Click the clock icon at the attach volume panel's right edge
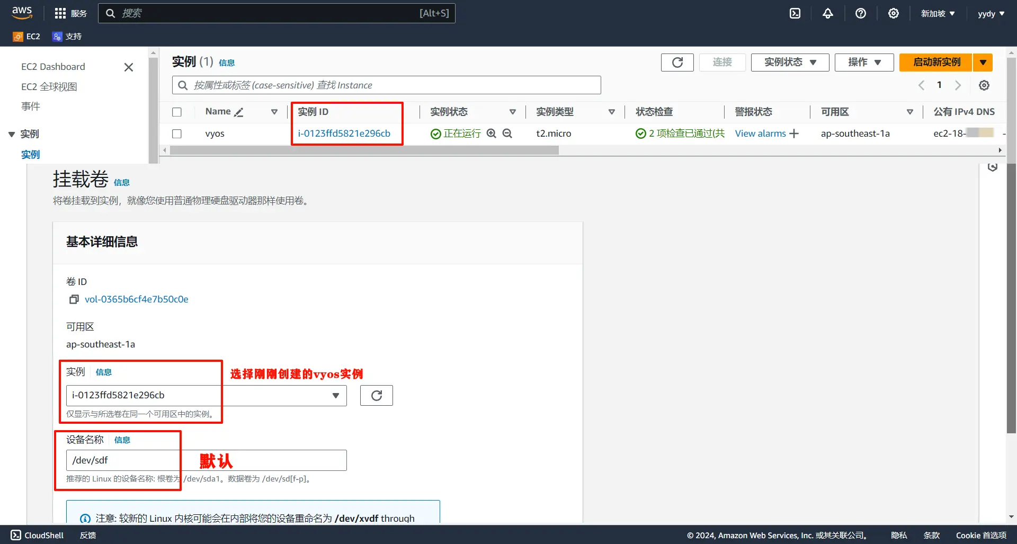 [x=993, y=167]
